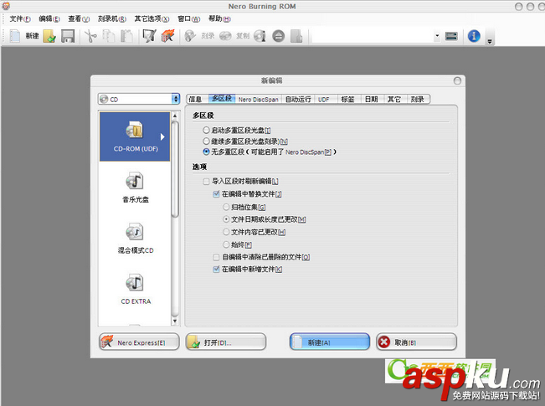Select the CD-ROM (UDF) compilation type
Viewport: 545px width, 406px height.
coord(135,136)
